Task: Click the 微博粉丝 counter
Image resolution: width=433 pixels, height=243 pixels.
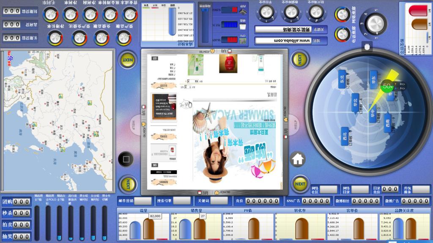Action: point(365,201)
